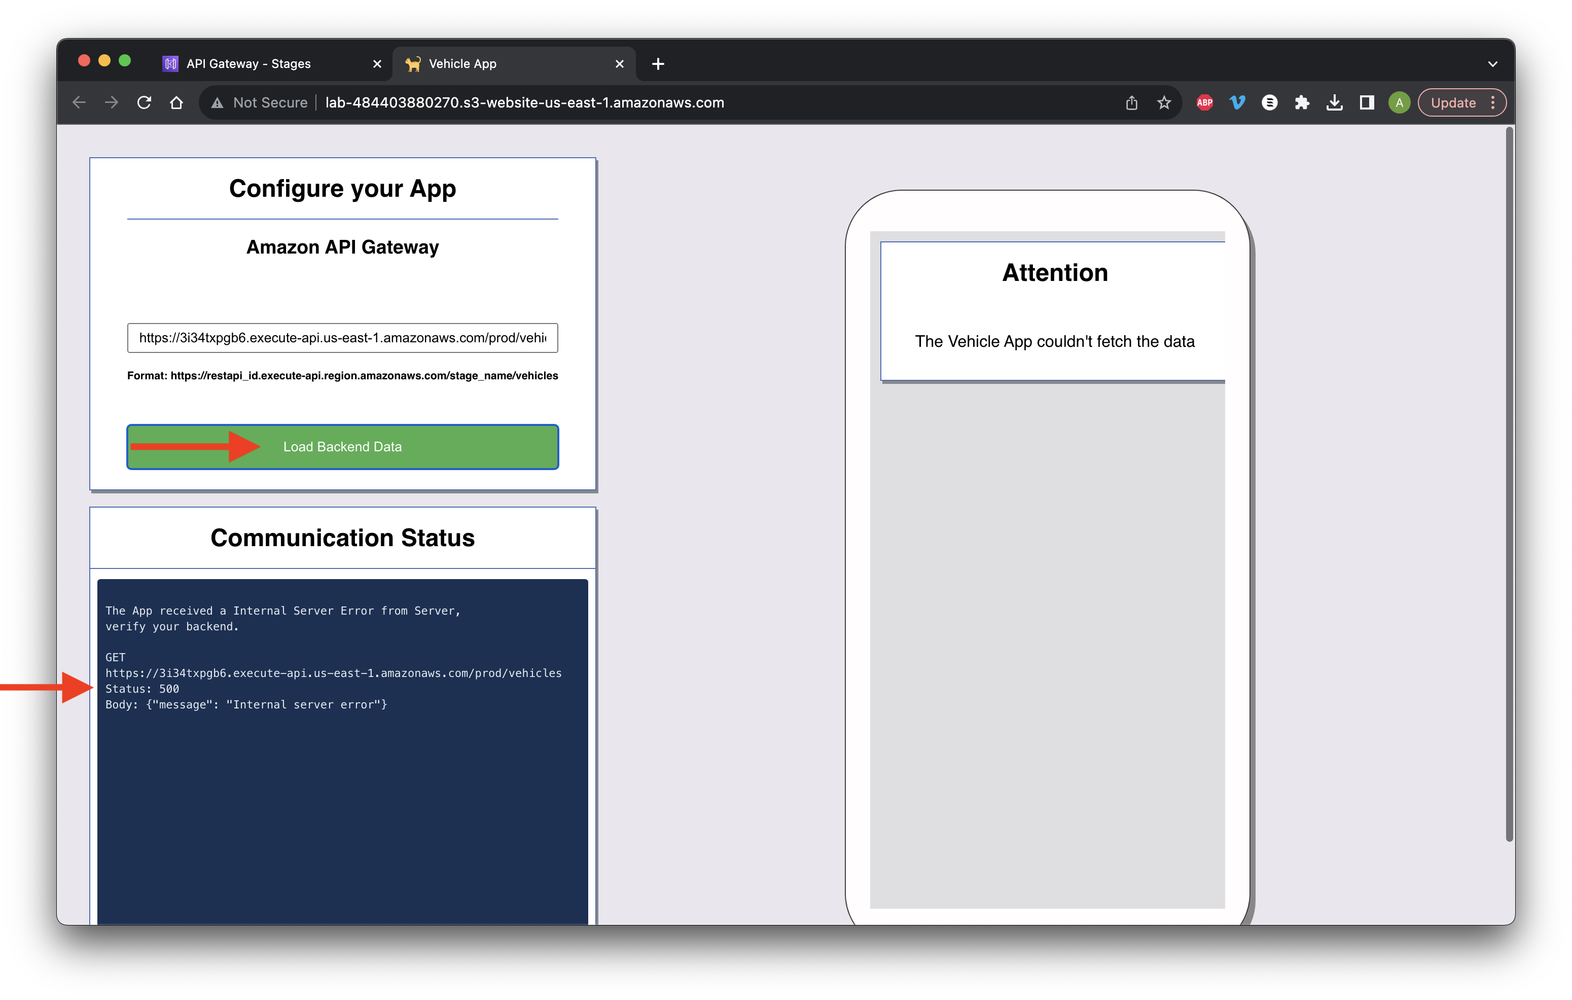Image resolution: width=1572 pixels, height=1000 pixels.
Task: Open the extensions puzzle menu
Action: (x=1302, y=102)
